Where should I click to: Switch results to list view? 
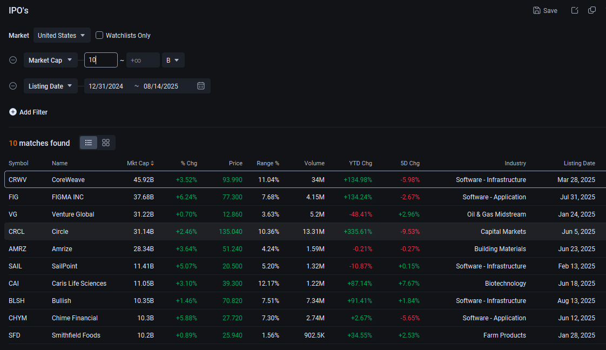89,143
